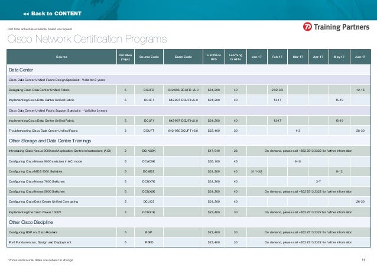Viewport: 377px width, 267px height.
Task: Click the 'Exam Code' column header
Action: pyautogui.click(x=183, y=57)
